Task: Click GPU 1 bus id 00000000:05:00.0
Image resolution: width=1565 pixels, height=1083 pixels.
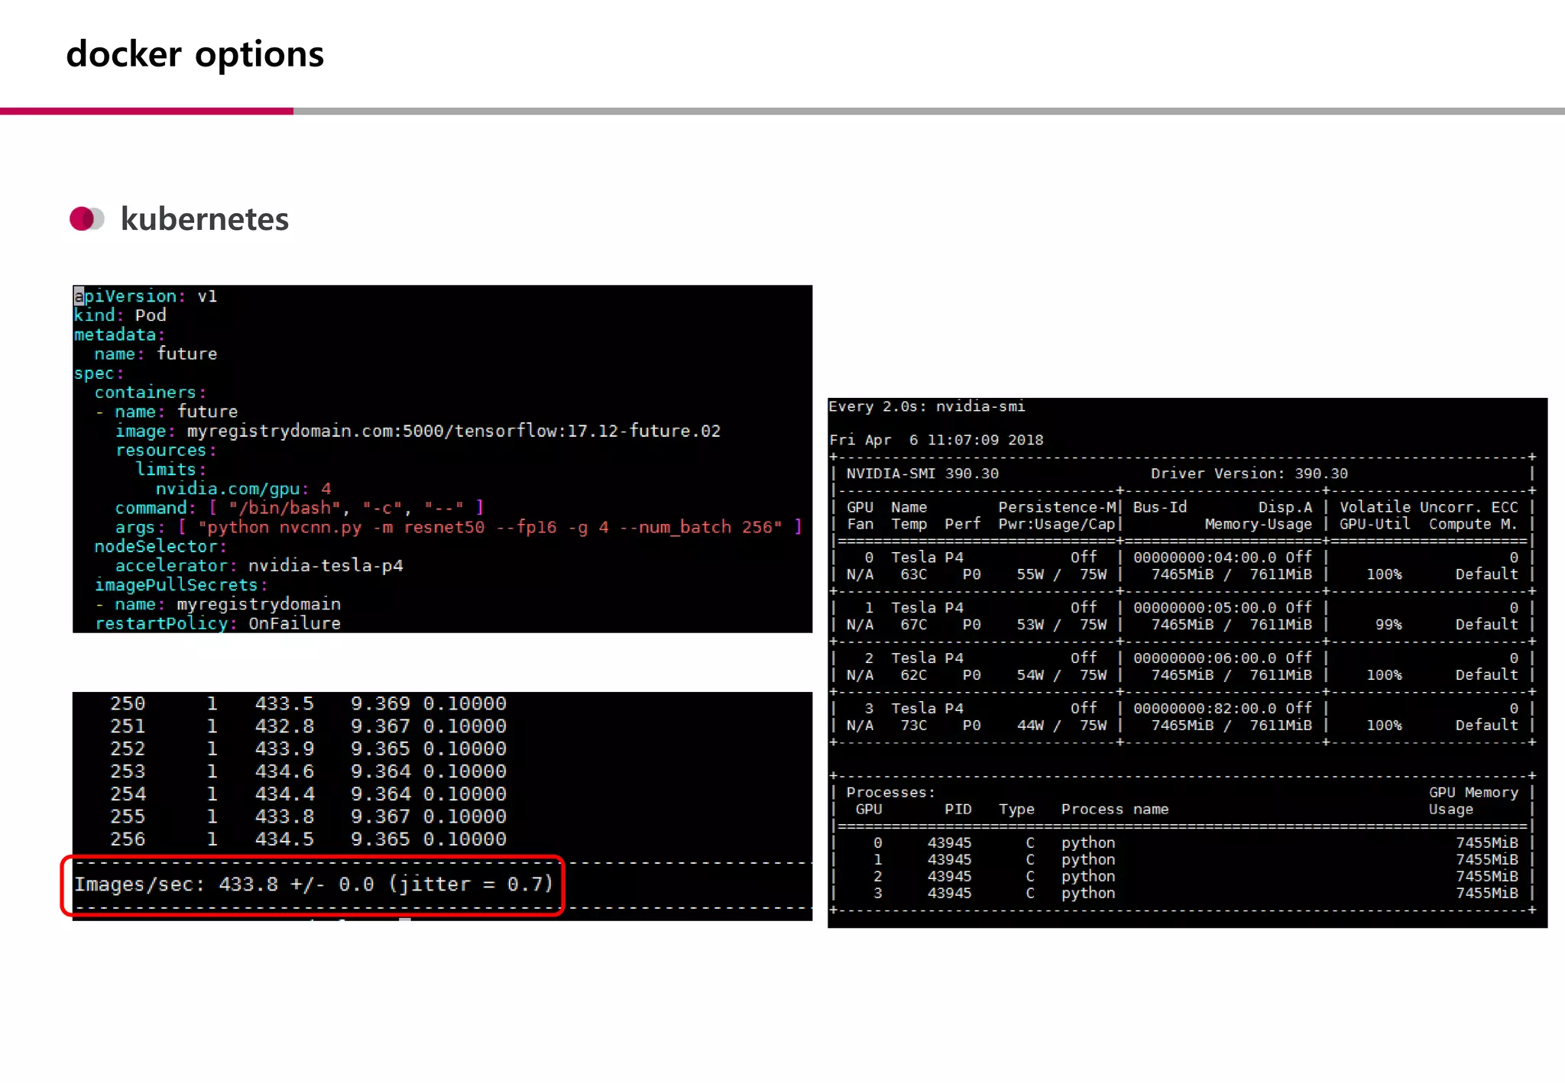Action: [1204, 608]
